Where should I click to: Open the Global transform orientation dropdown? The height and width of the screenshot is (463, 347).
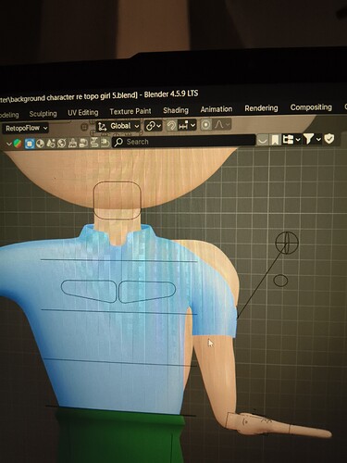click(x=118, y=126)
